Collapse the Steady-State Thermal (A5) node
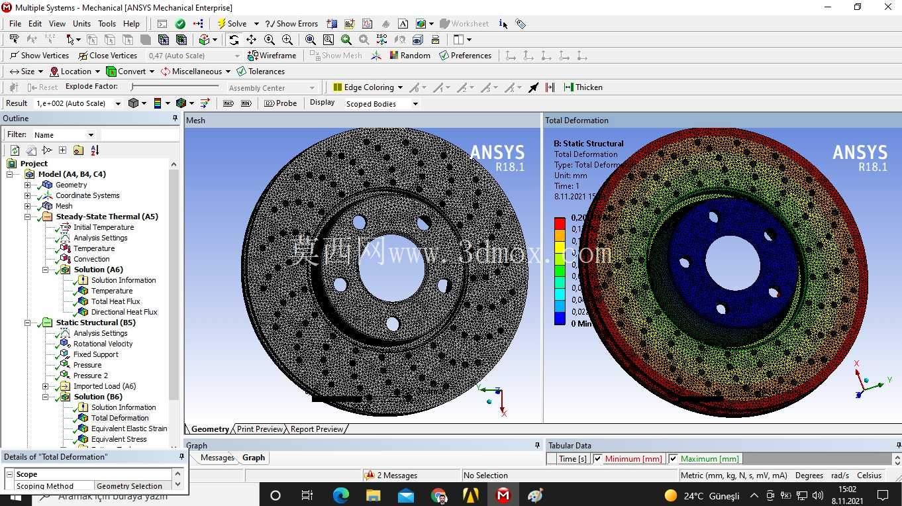Image resolution: width=902 pixels, height=506 pixels. (x=28, y=217)
